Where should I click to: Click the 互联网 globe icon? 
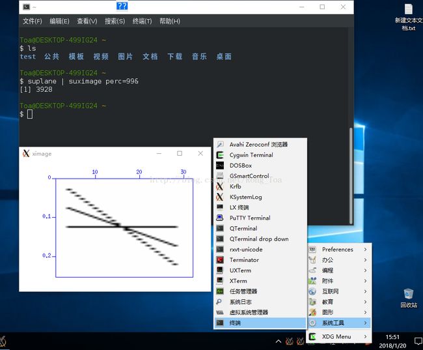click(312, 291)
